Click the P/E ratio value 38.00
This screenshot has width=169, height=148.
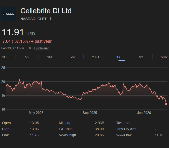[x=99, y=129]
